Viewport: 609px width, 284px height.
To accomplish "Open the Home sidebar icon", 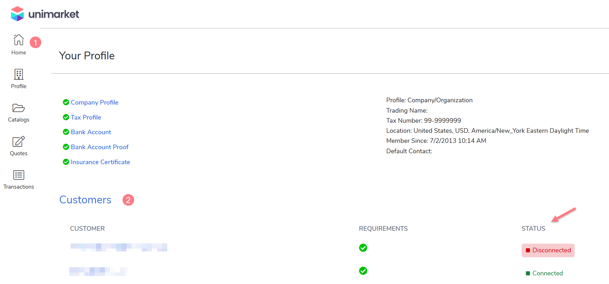I will pyautogui.click(x=19, y=40).
